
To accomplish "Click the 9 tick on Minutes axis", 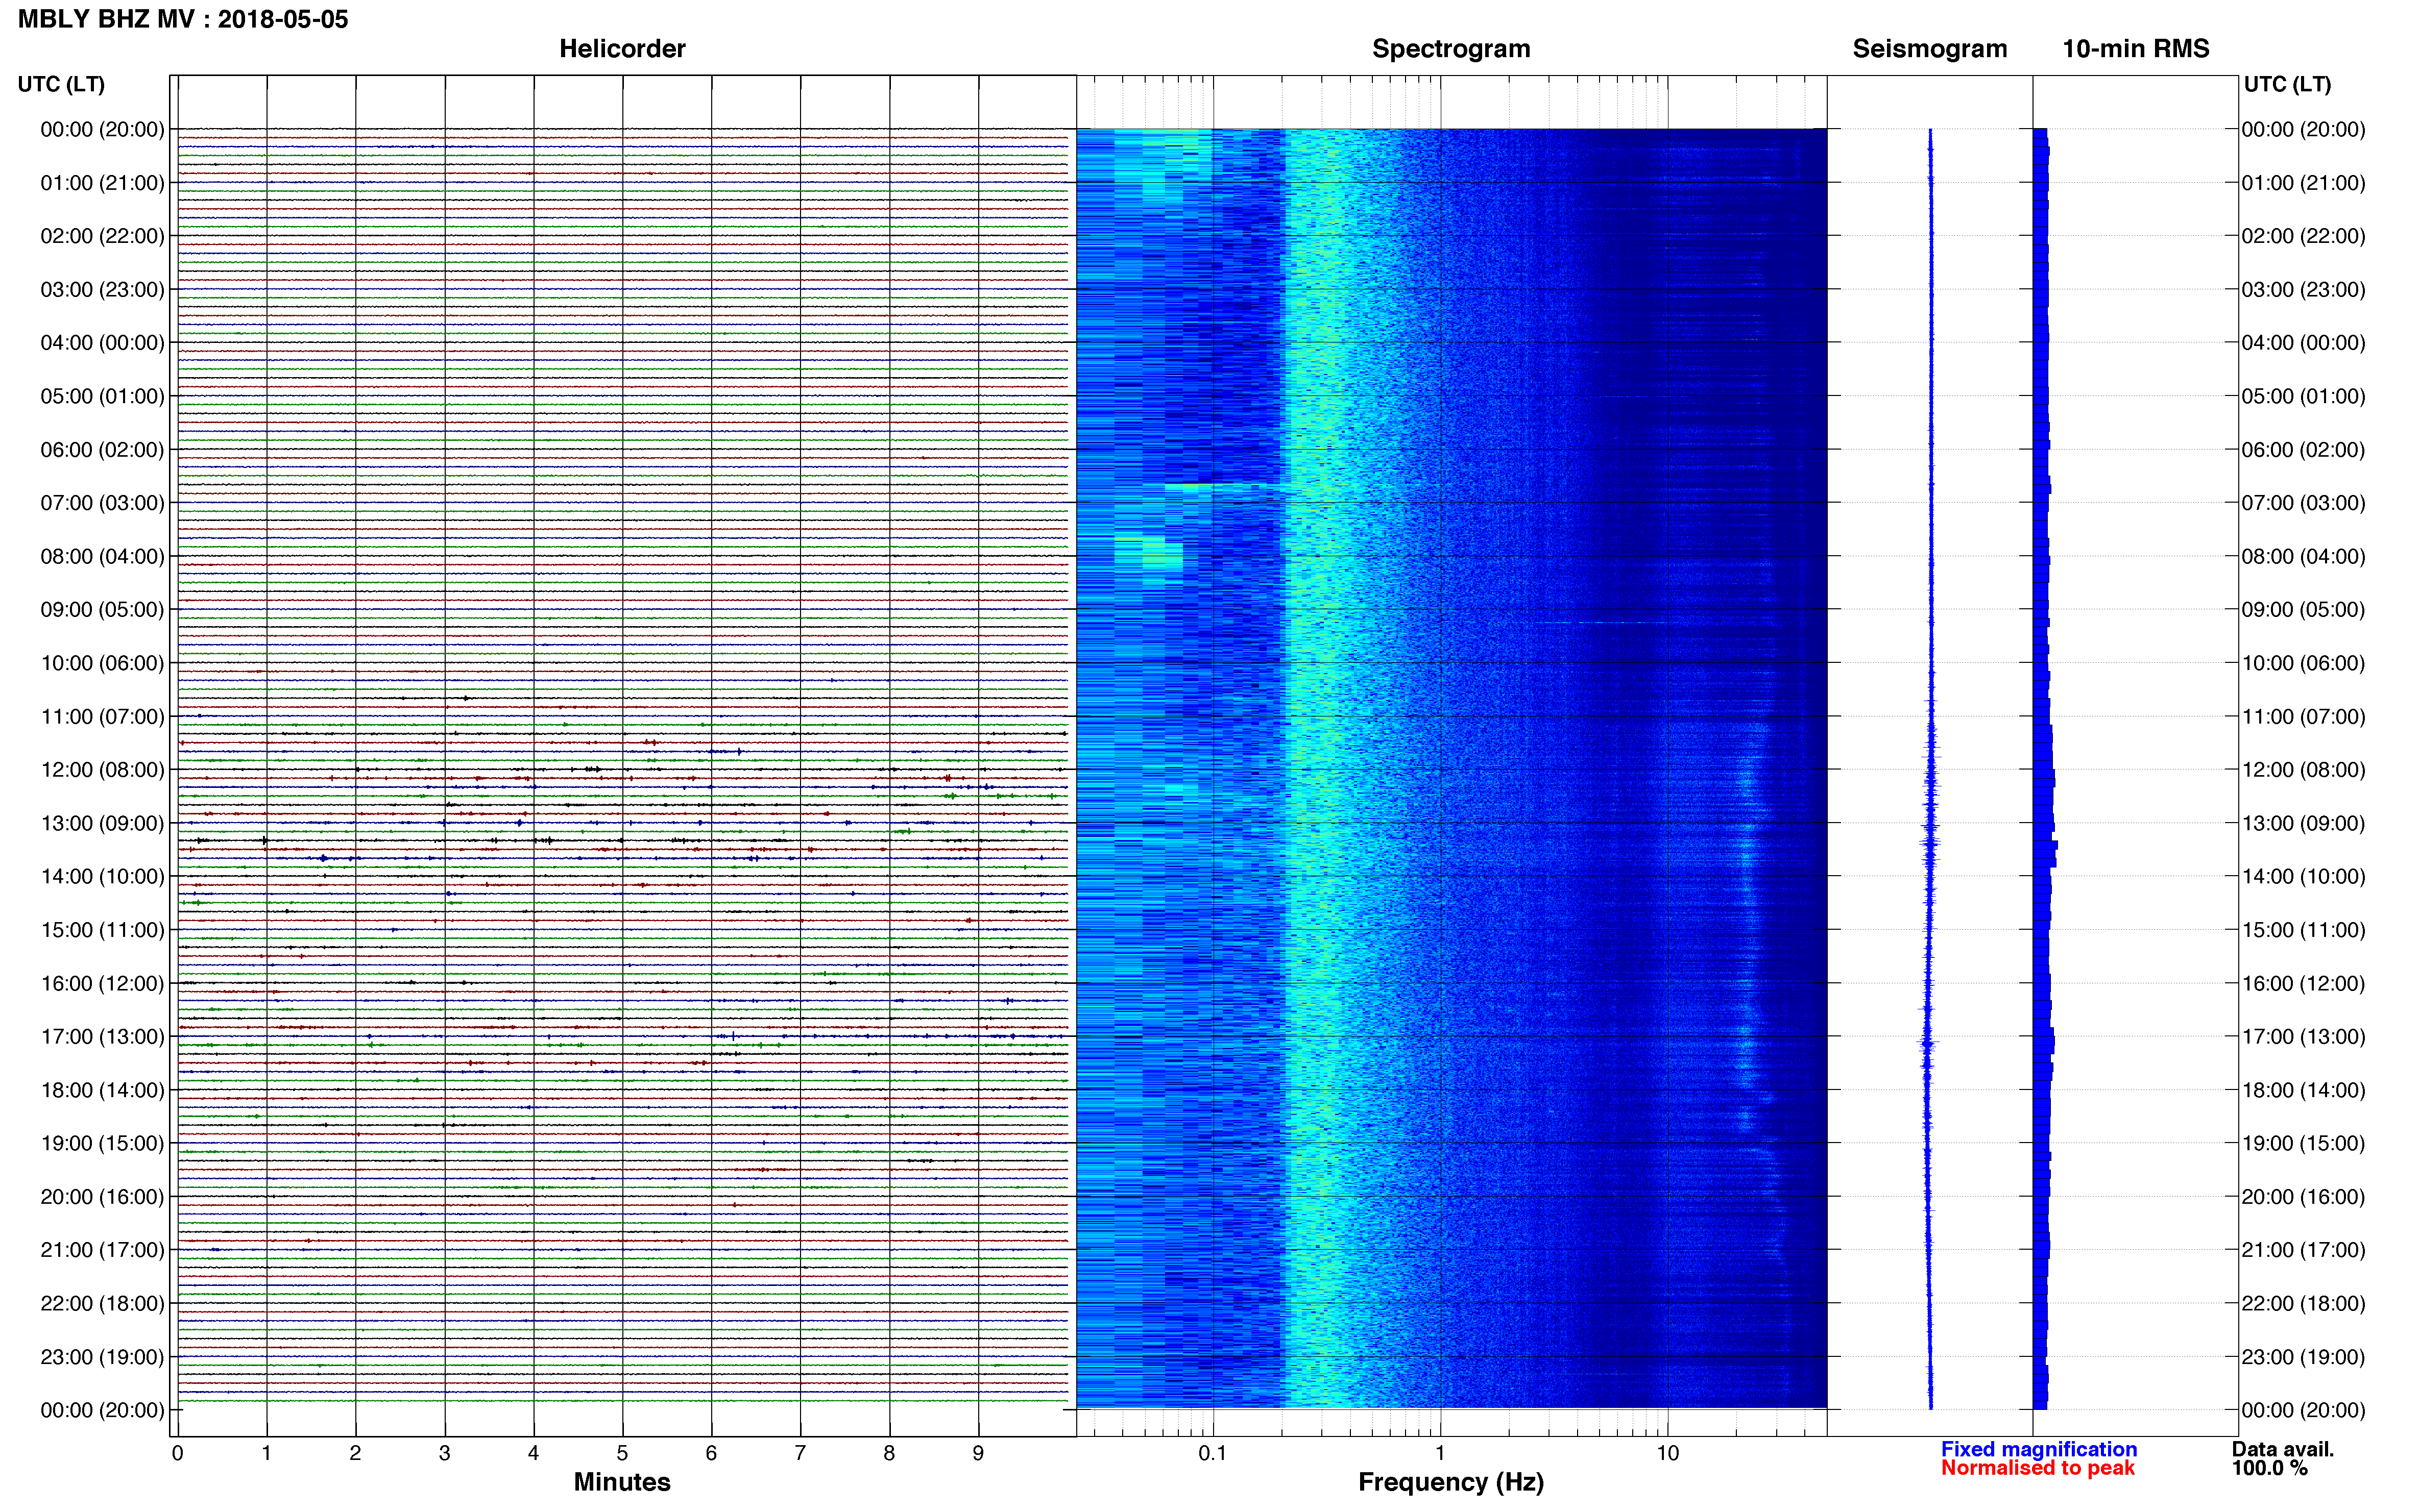I will (978, 1453).
